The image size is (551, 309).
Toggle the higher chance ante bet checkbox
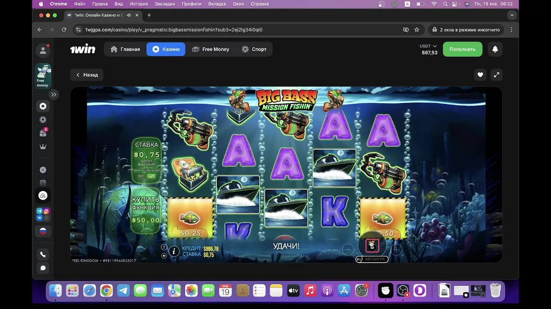pyautogui.click(x=151, y=176)
